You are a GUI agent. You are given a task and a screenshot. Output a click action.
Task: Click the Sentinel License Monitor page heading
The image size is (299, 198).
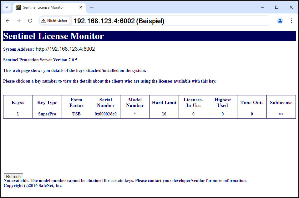(53, 36)
